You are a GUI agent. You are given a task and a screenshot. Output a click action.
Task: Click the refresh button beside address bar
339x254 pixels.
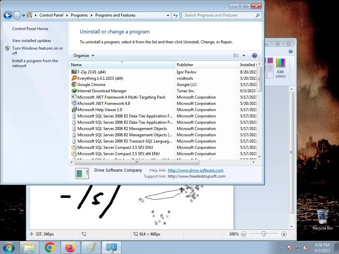(x=175, y=15)
